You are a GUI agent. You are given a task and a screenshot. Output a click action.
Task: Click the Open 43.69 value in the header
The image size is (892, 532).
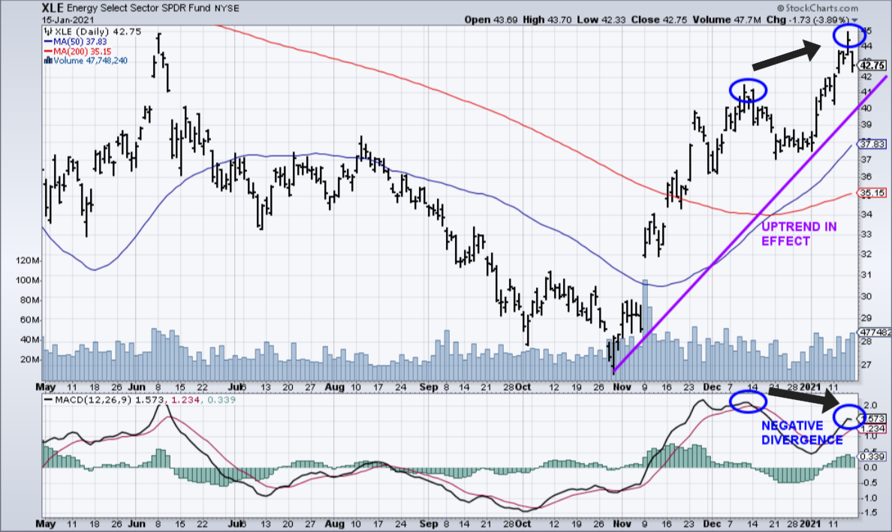[491, 20]
